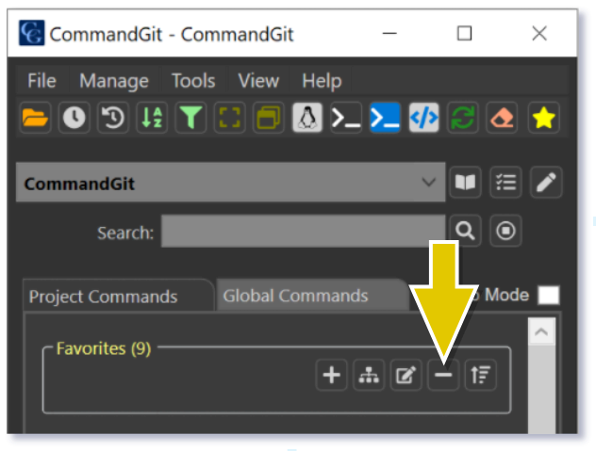Screen dimensions: 596x451
Task: Open the CommandGit project dropdown
Action: pos(429,183)
